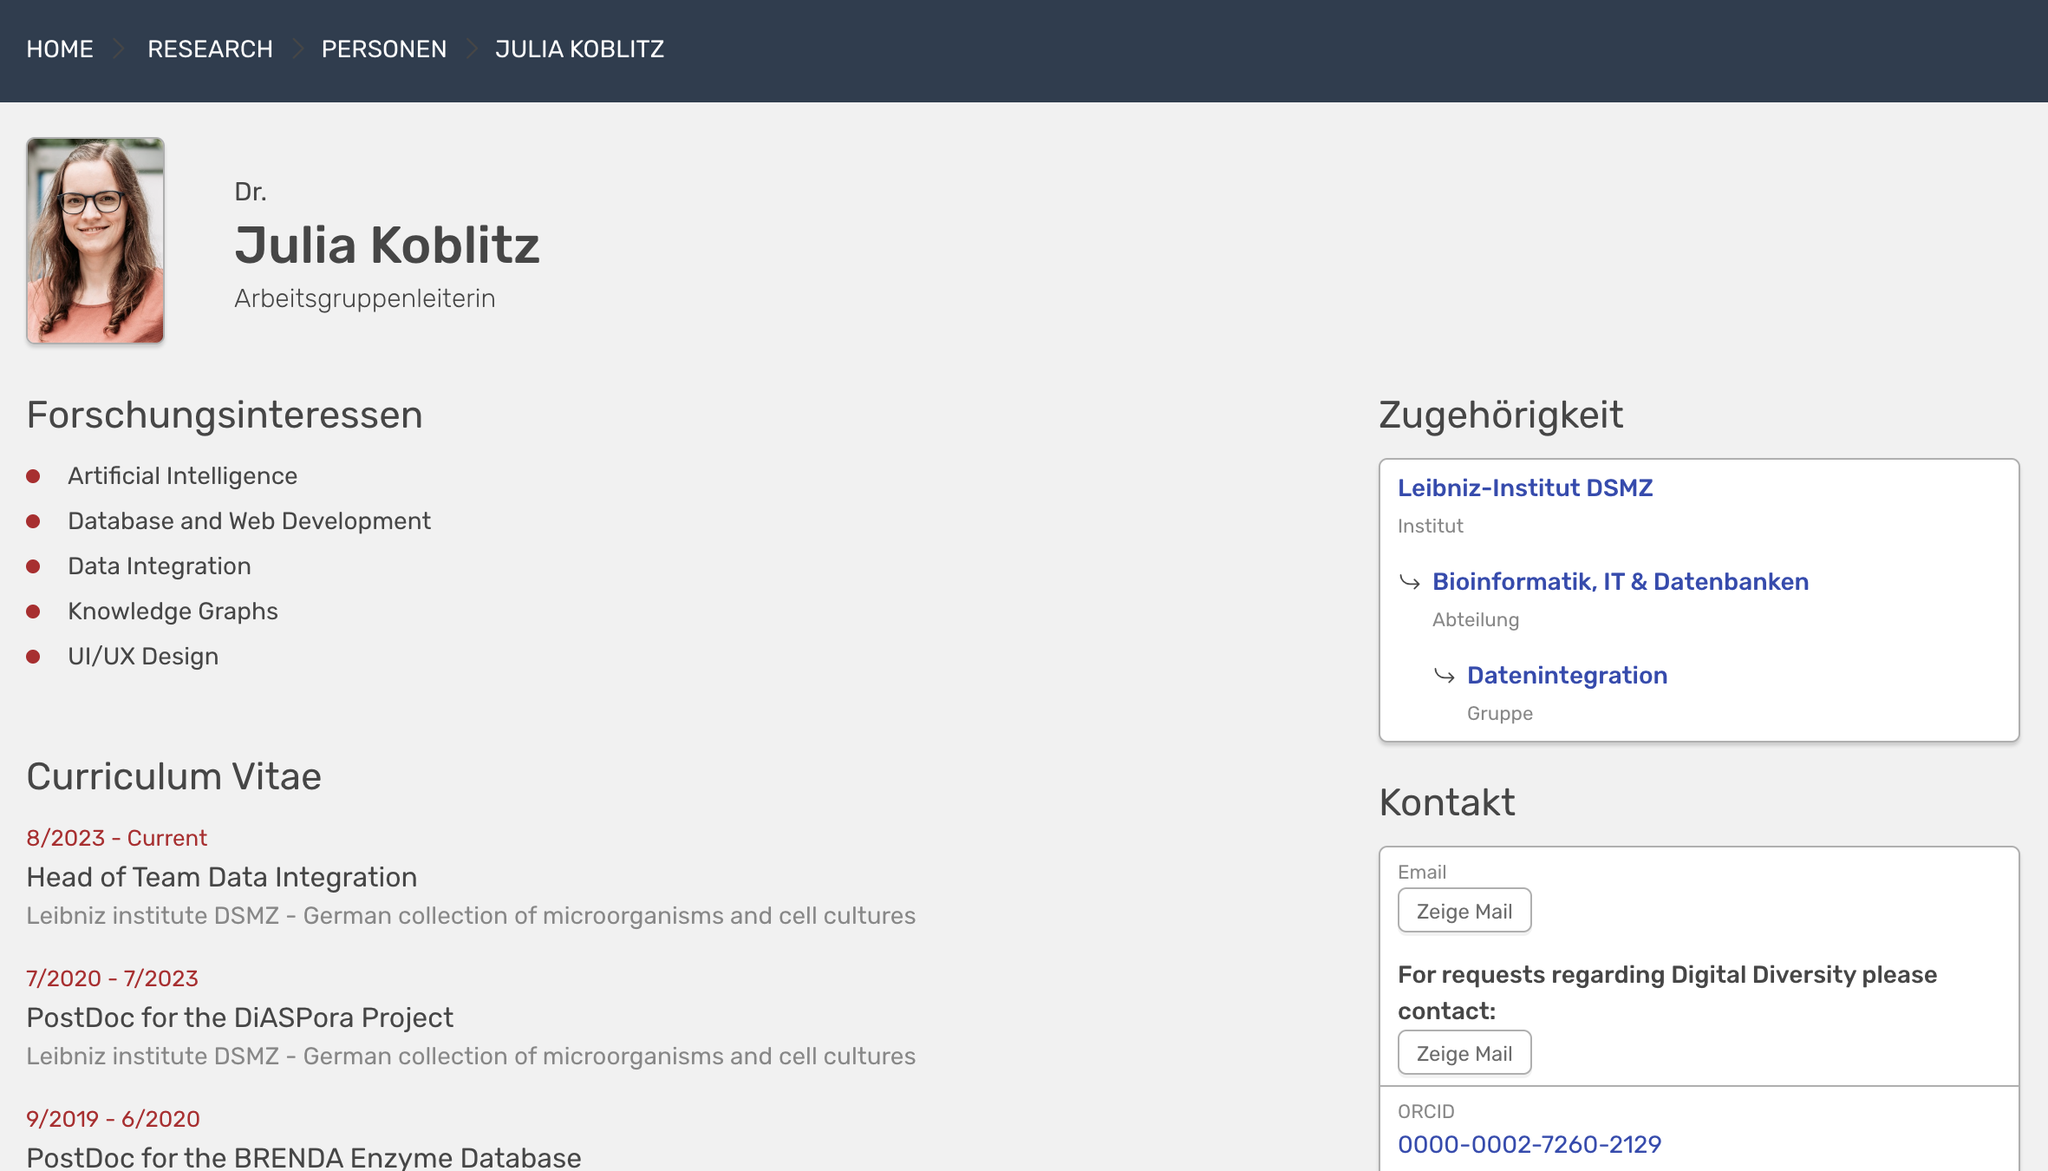Click the Gruppe label
Screen dimensions: 2048x1171
[x=1499, y=713]
